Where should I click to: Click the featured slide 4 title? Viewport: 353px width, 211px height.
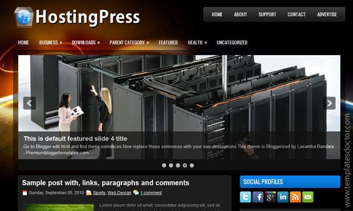click(x=75, y=138)
